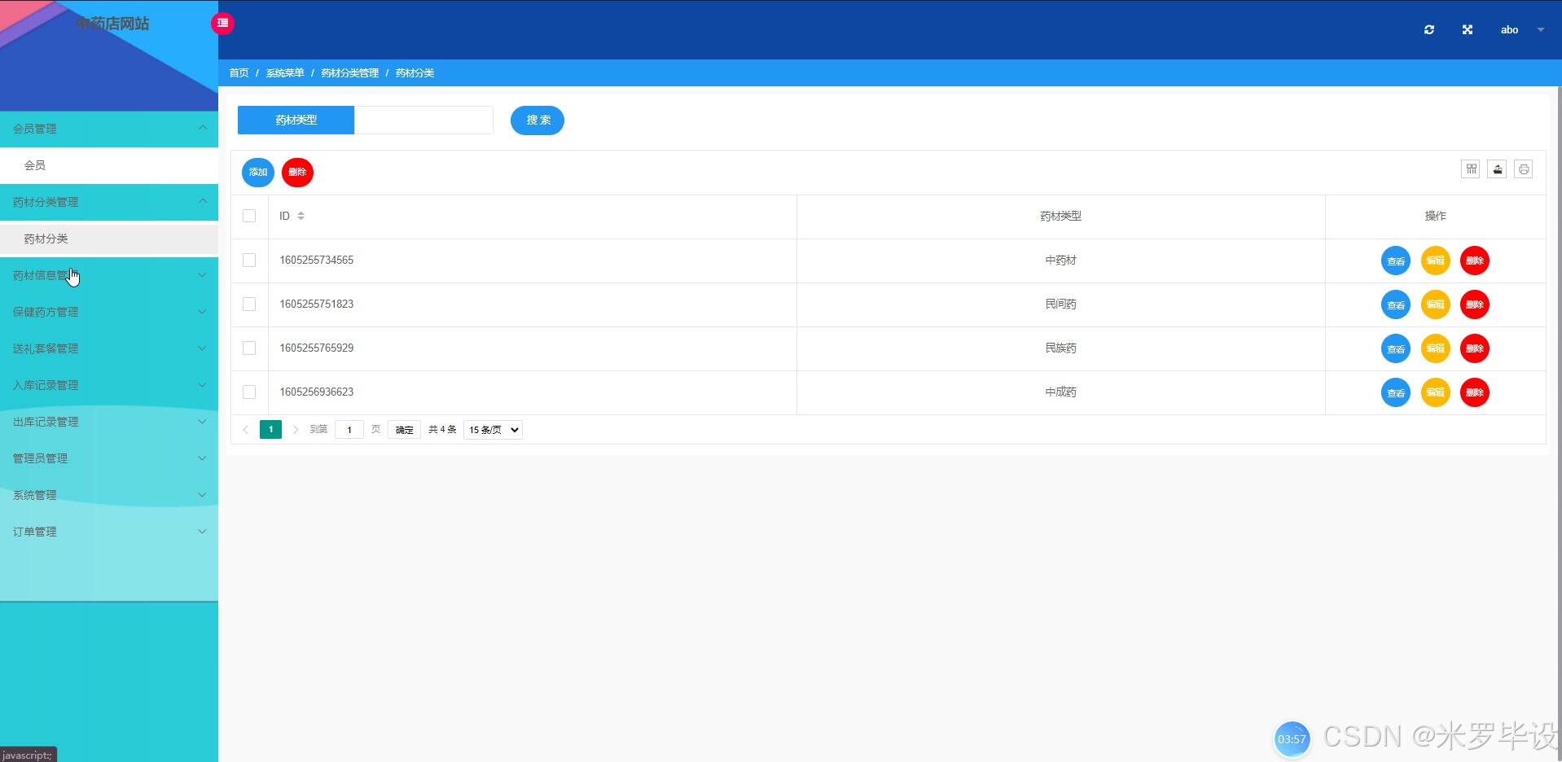
Task: Check the row with ID 1605255734565
Action: click(249, 260)
